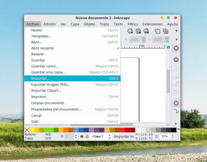Click the locked-object icon in toolbar

coord(165,31)
